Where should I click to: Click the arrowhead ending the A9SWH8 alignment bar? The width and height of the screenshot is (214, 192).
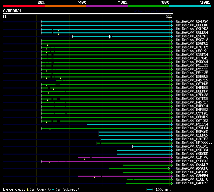(169, 169)
